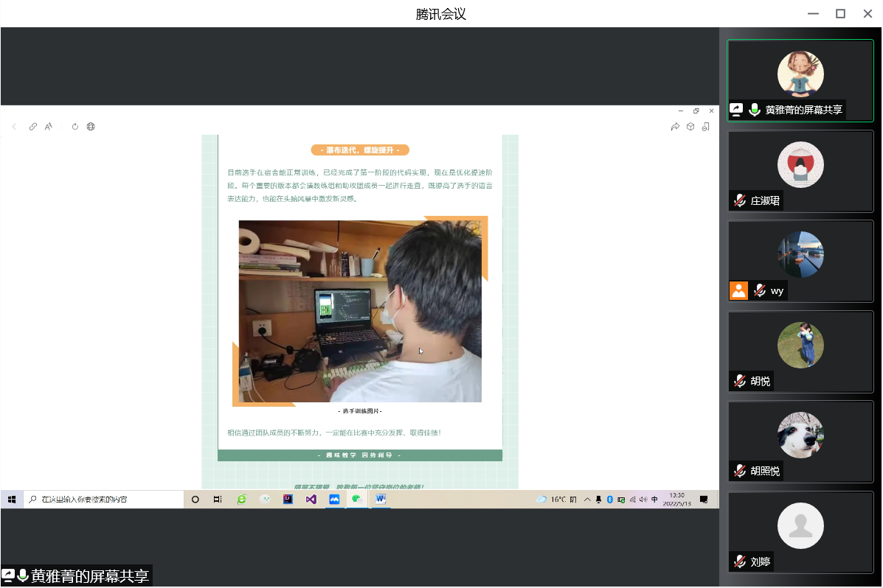Click the player training photo
The image size is (883, 588).
[360, 311]
